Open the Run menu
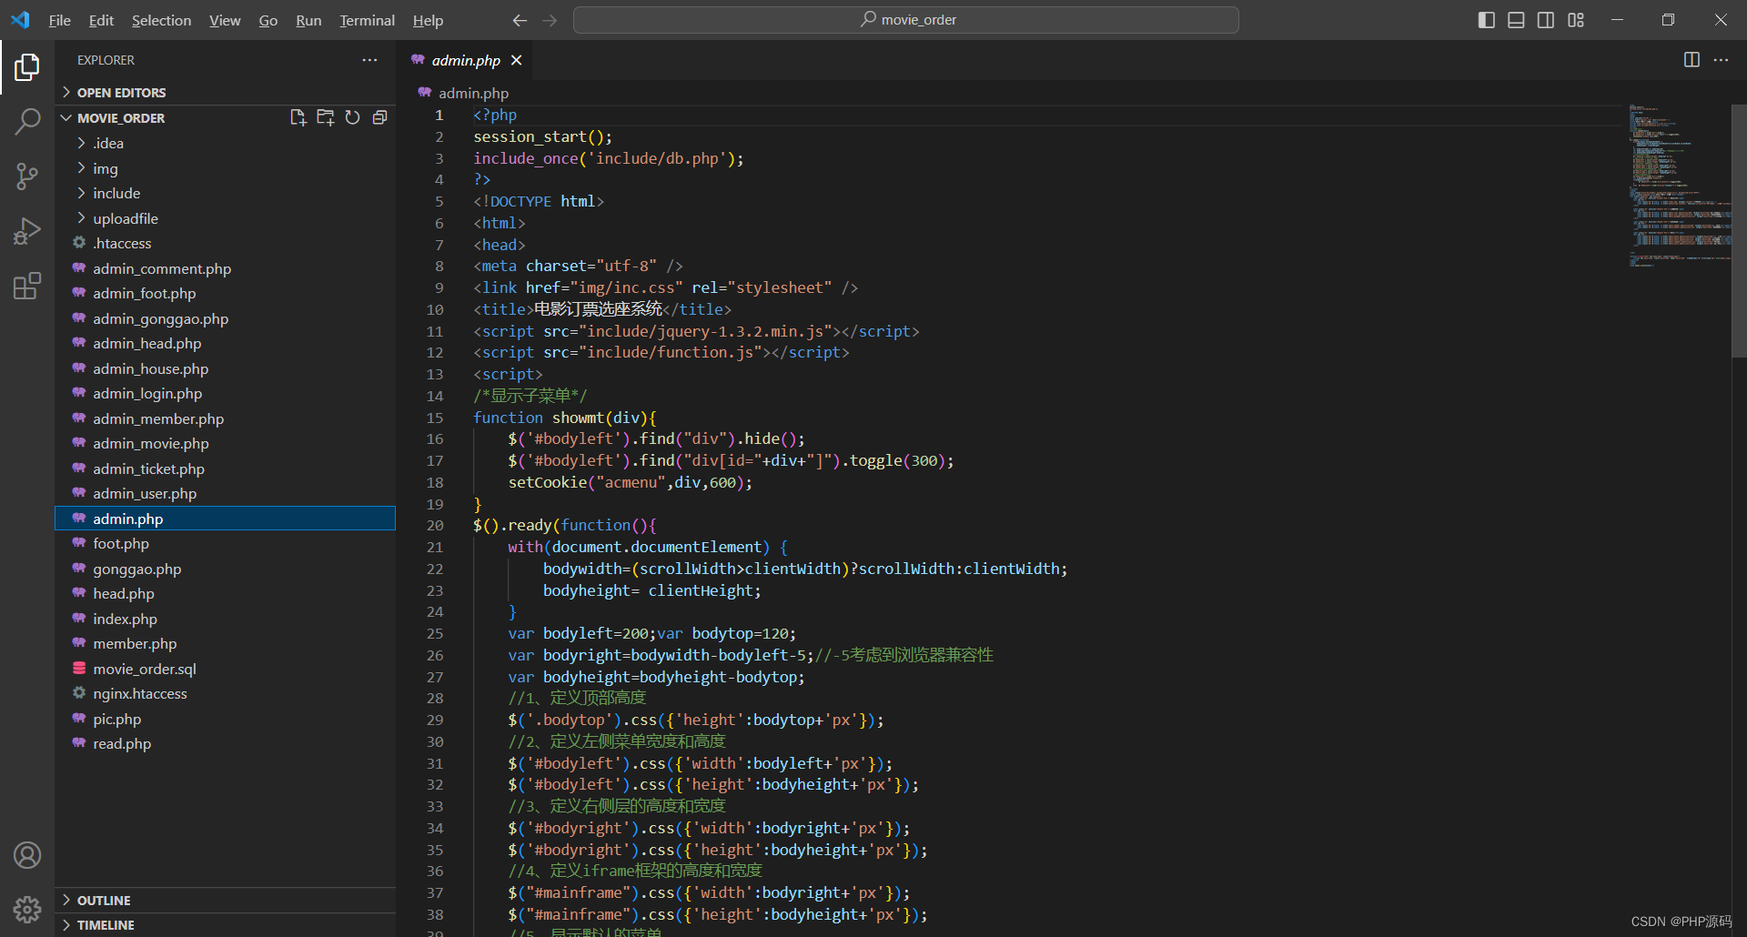Image resolution: width=1747 pixels, height=937 pixels. 308,20
